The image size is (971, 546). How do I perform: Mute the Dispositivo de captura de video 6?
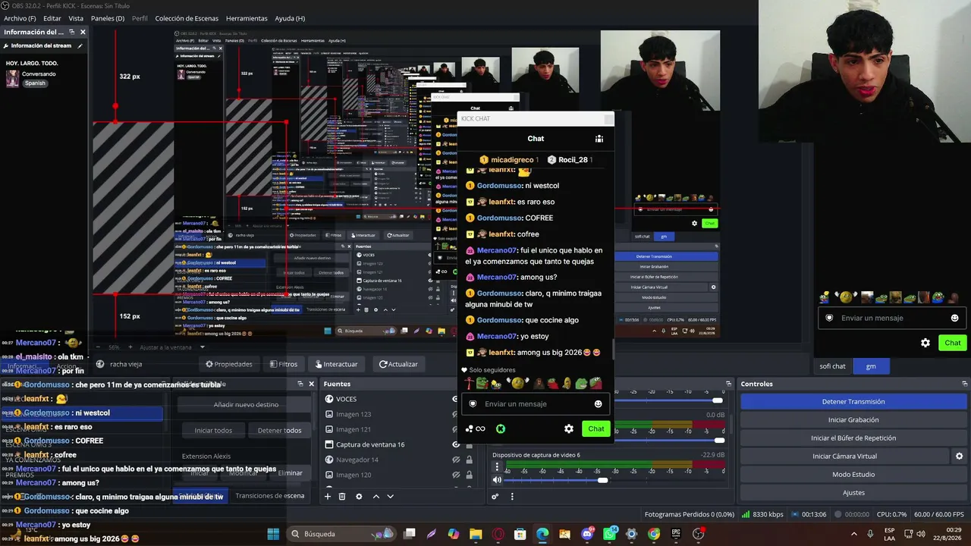tap(497, 480)
